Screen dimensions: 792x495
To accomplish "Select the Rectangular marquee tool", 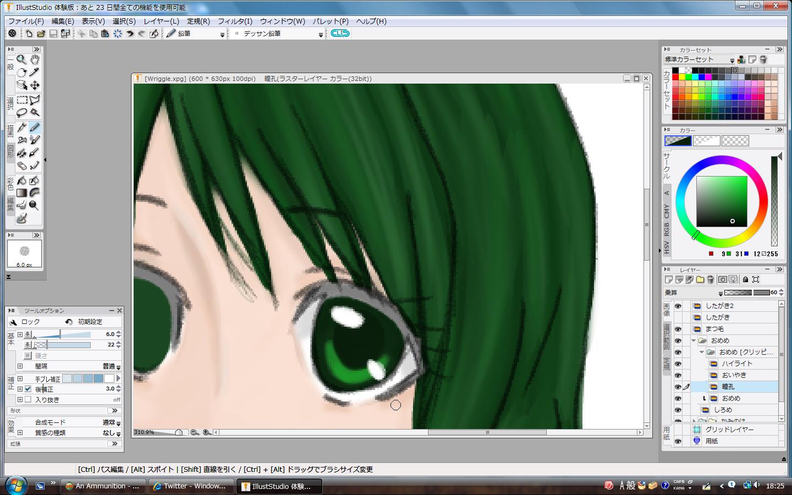I will pos(21,100).
